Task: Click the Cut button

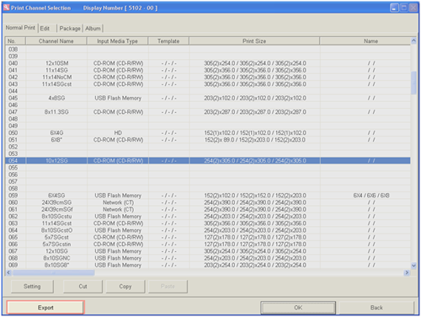Action: 83,287
